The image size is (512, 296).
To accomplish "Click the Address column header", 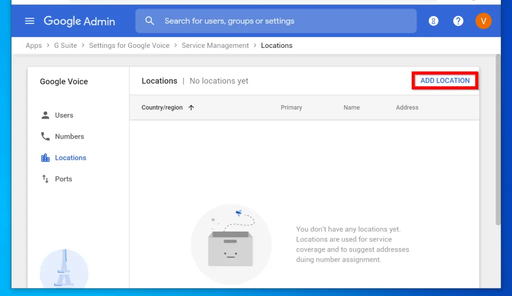I will point(407,107).
